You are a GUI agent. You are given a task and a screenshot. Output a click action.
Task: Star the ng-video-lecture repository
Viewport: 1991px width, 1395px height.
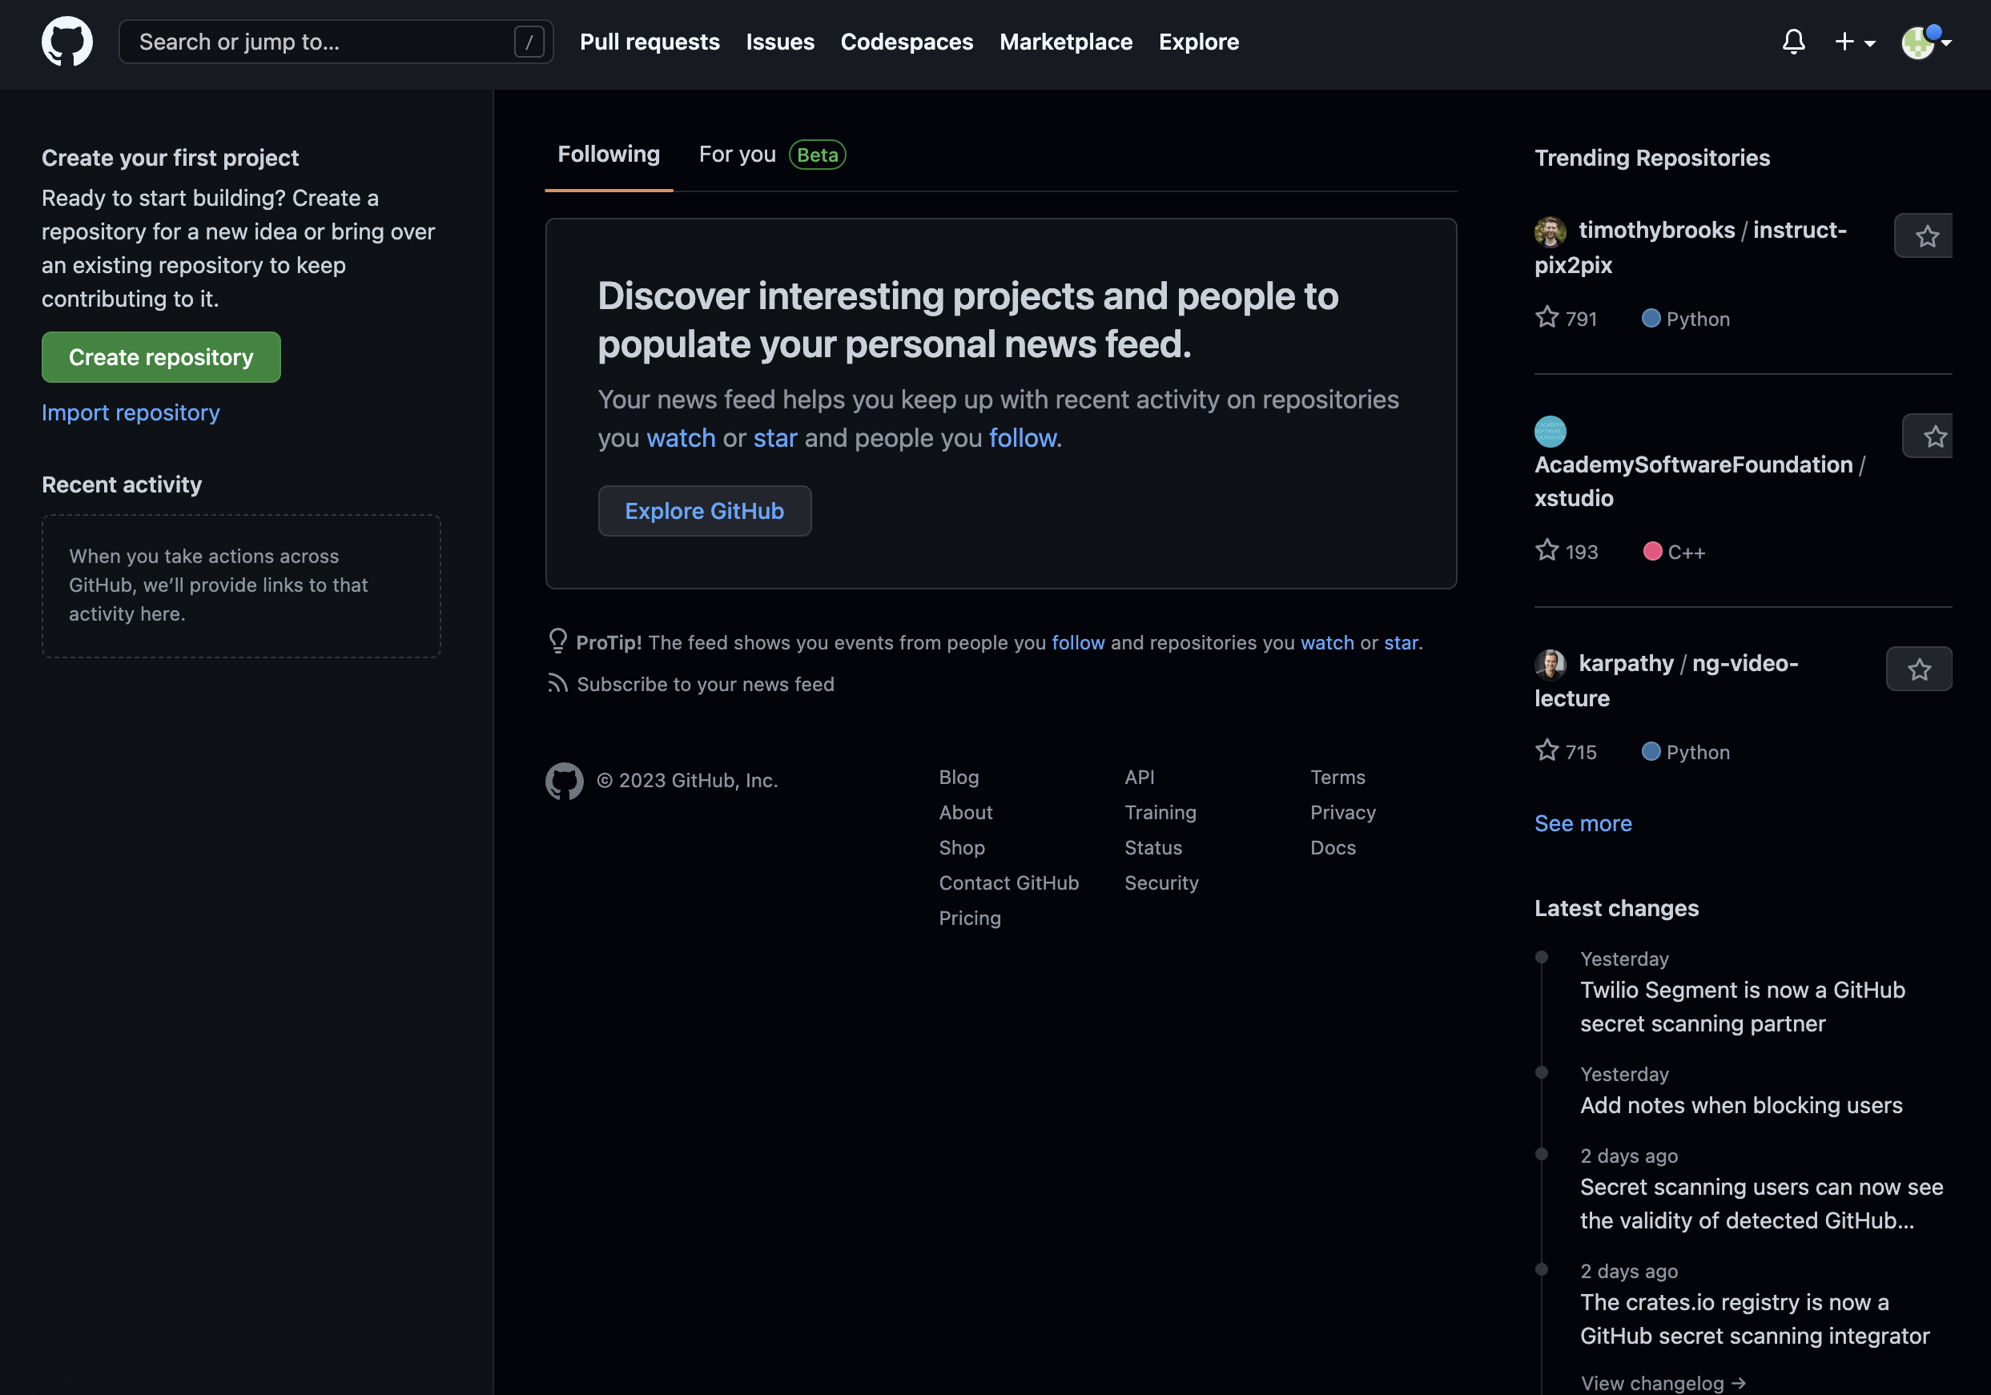click(x=1918, y=669)
